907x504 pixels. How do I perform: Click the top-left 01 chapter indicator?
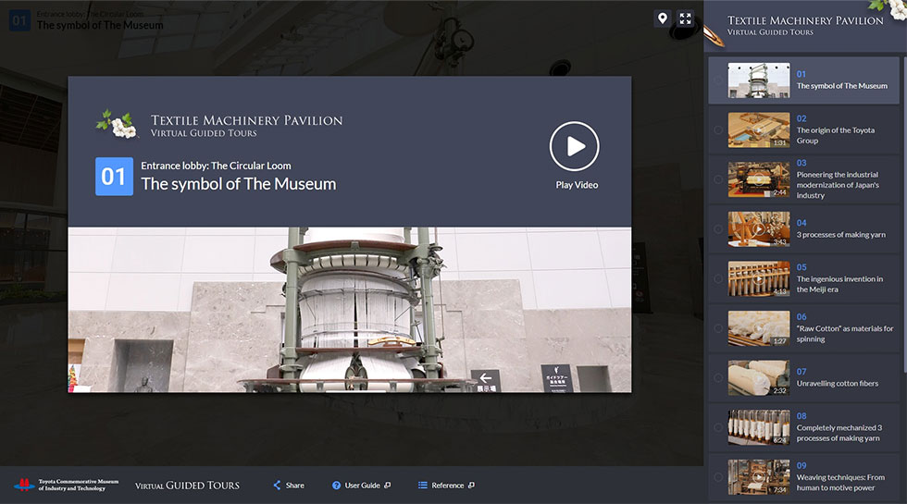coord(19,20)
